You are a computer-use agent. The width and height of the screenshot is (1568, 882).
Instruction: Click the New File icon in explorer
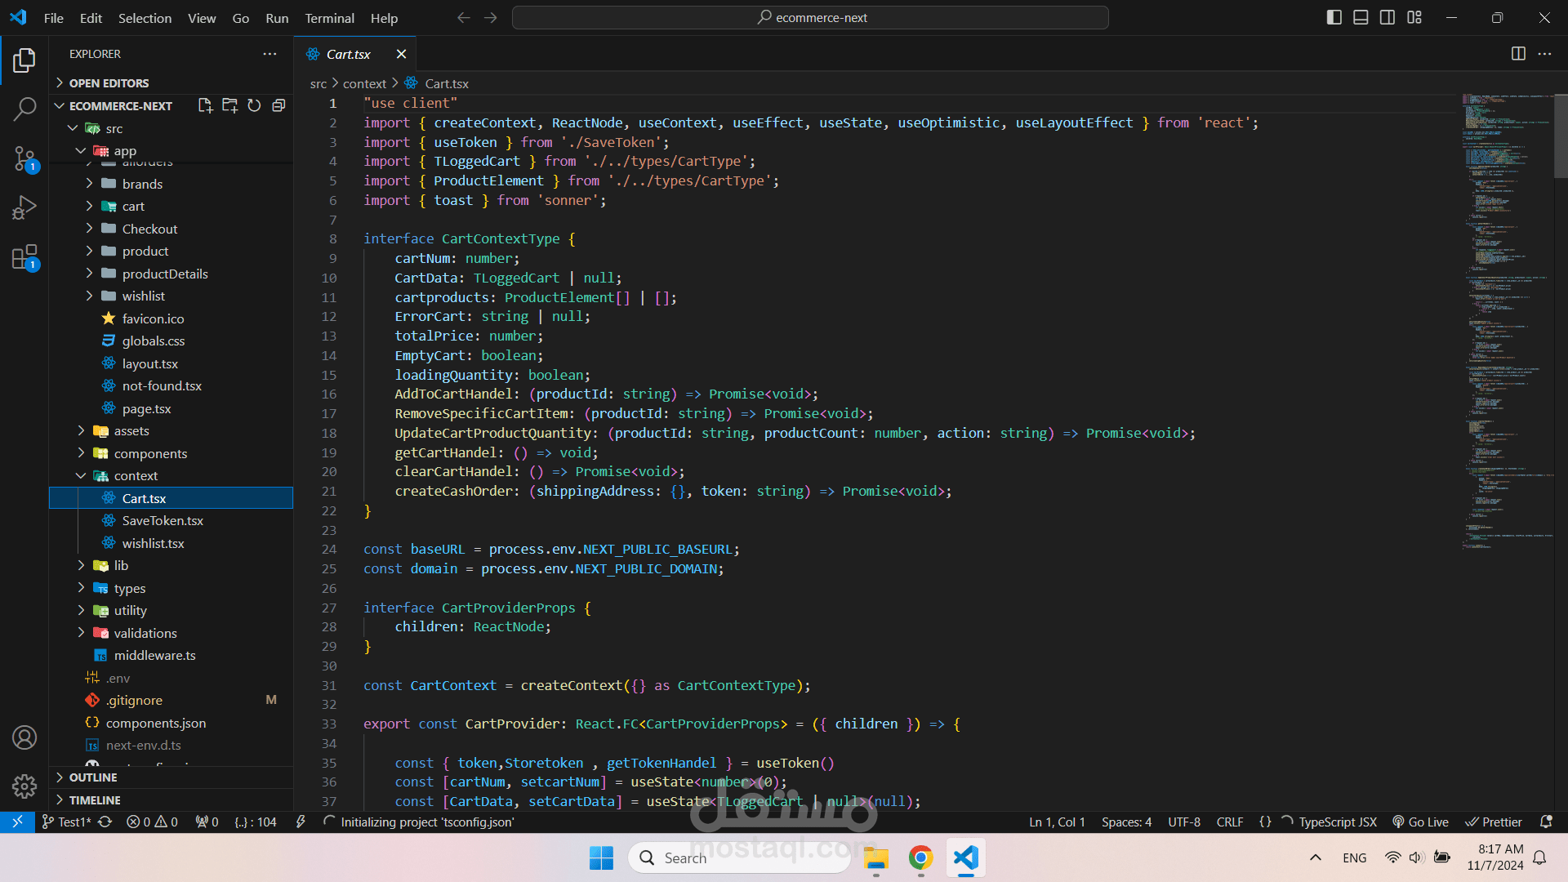tap(205, 105)
